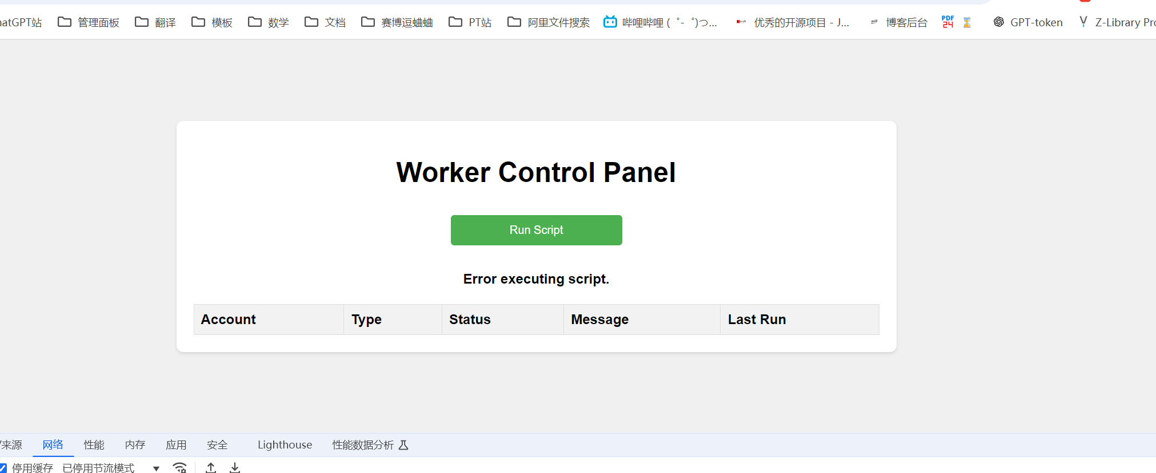1156x473 pixels.
Task: Click the Worker Control Panel heading
Action: 536,172
